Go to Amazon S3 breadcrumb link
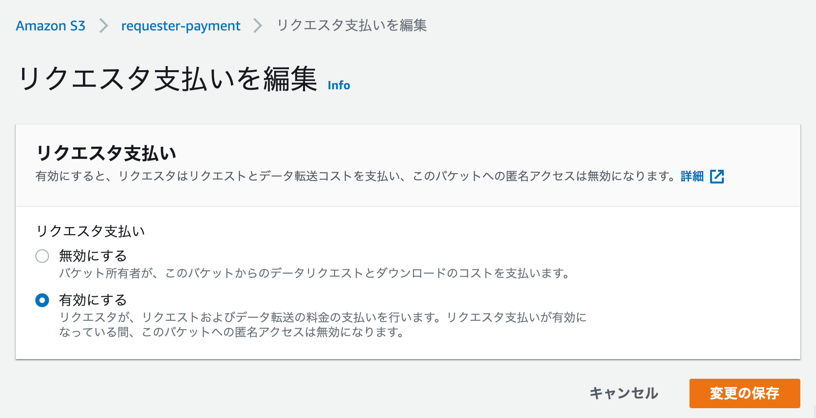816x418 pixels. point(51,26)
